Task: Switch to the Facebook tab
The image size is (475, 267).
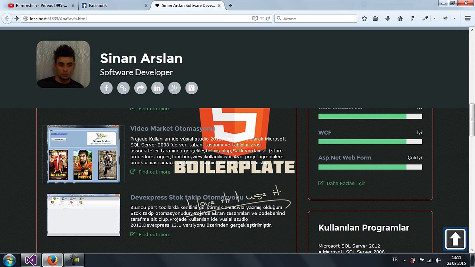Action: (114, 6)
